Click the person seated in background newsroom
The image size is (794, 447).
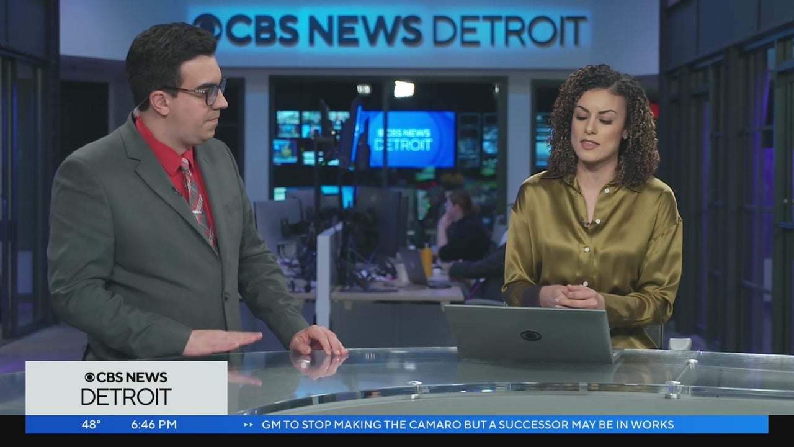[x=461, y=227]
